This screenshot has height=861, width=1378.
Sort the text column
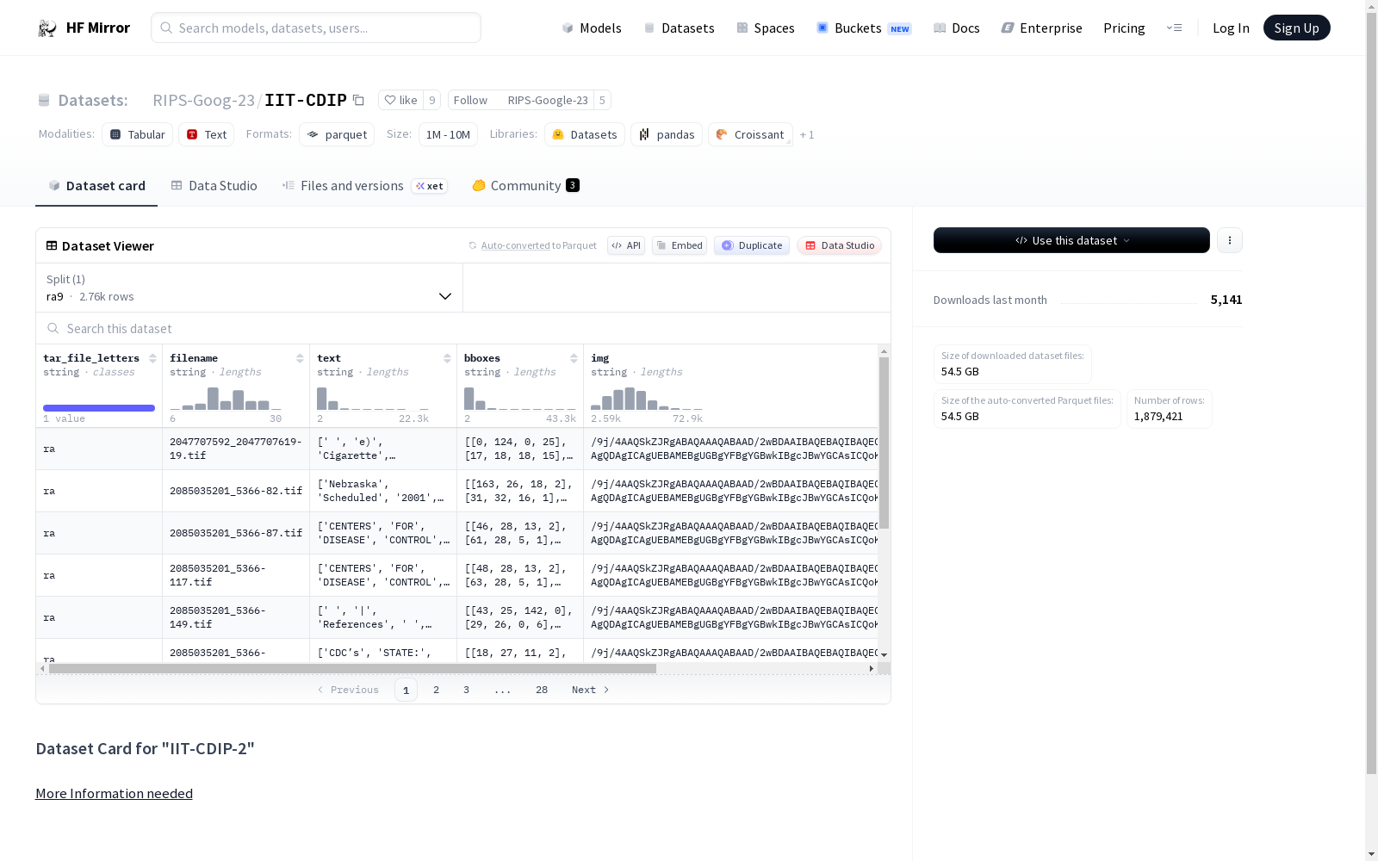point(447,358)
